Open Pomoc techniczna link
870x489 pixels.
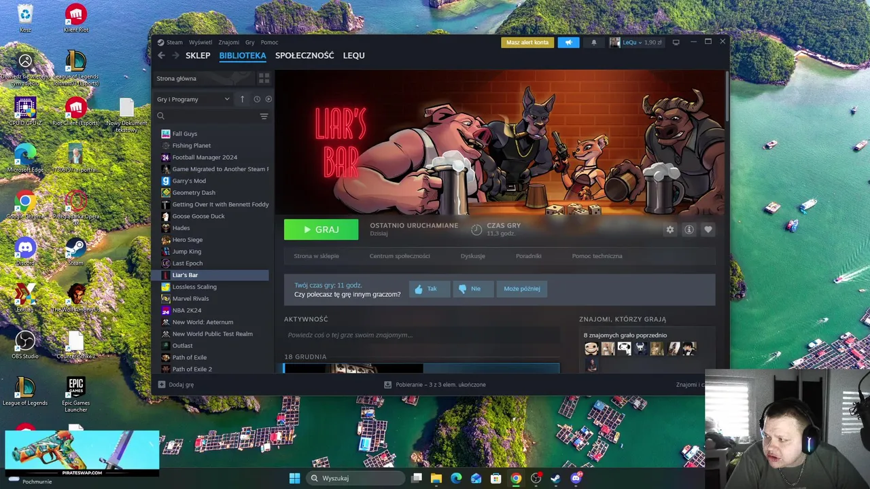coord(597,256)
